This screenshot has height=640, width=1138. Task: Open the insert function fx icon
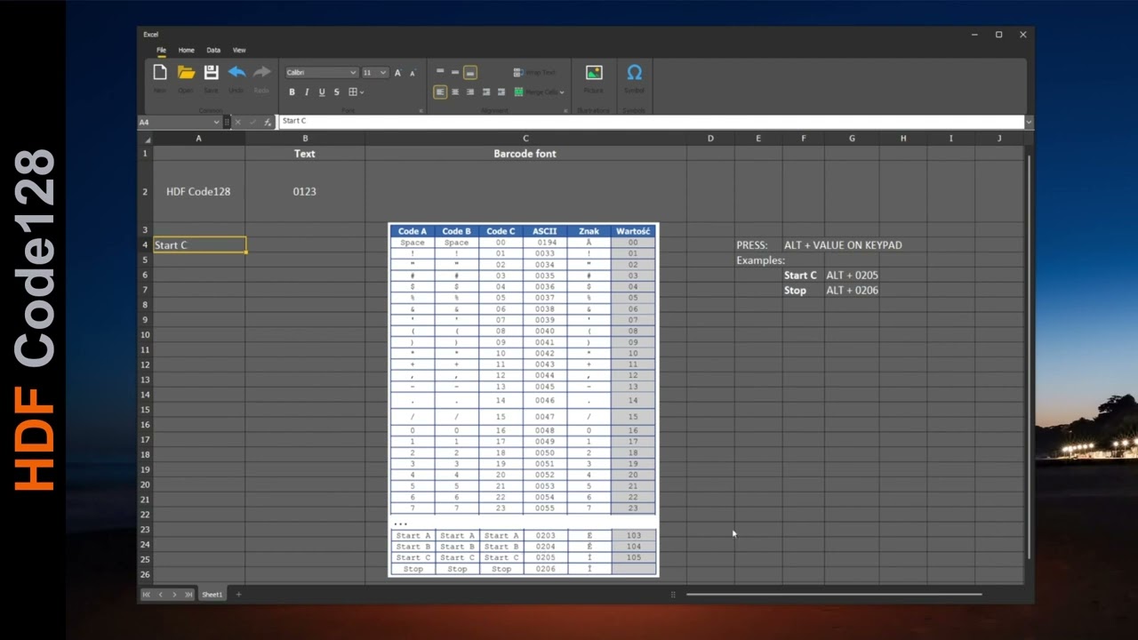coord(268,122)
